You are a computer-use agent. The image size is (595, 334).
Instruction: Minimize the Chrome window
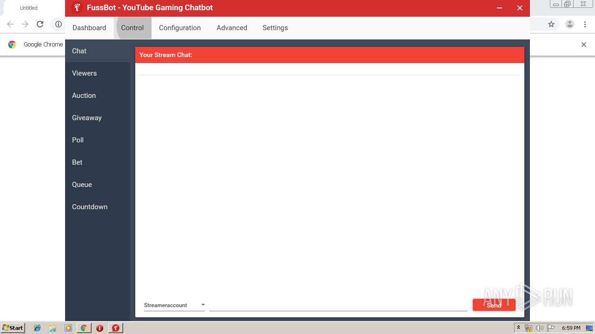pyautogui.click(x=555, y=4)
